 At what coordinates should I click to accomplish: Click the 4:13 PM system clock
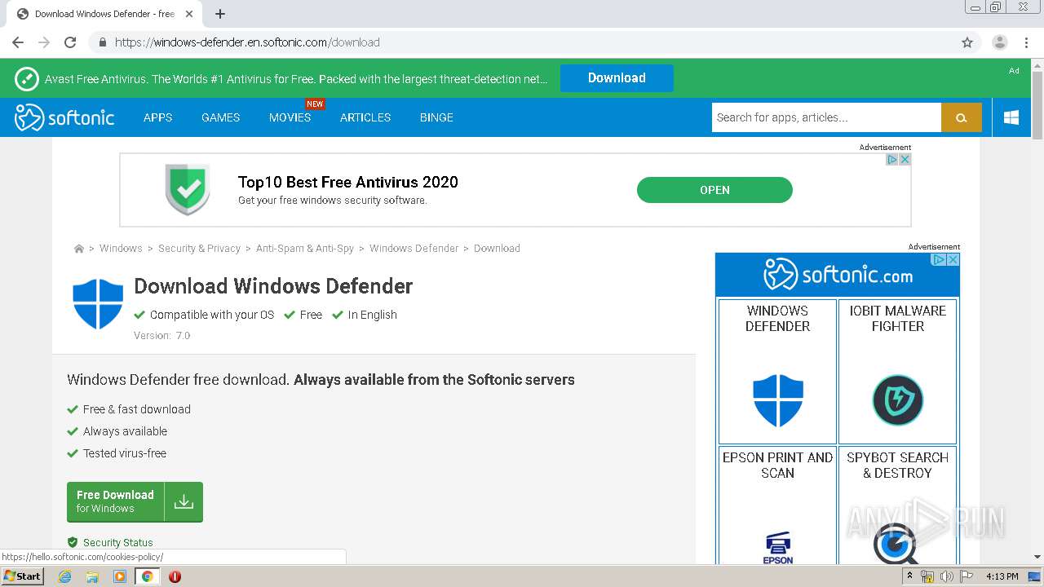(1002, 576)
